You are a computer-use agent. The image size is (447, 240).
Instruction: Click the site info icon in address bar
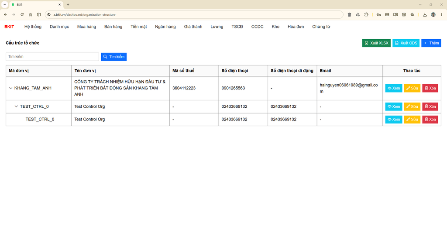click(49, 14)
